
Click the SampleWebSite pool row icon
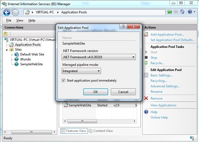(66, 105)
